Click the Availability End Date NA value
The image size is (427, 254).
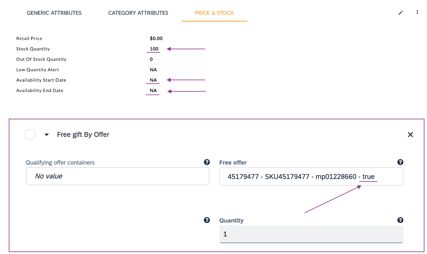coord(153,91)
